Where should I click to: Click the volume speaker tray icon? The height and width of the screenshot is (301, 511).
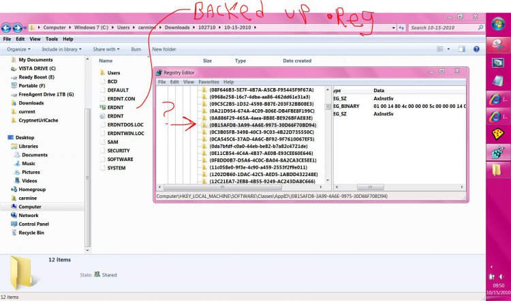(502, 277)
